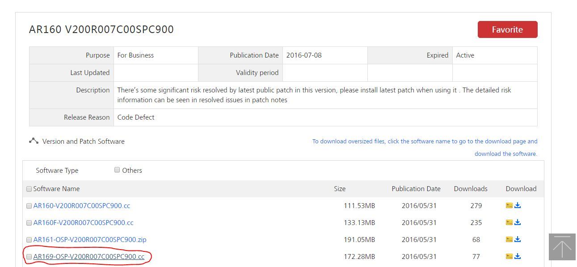The height and width of the screenshot is (267, 577).
Task: Click the Version and Patch Software share icon
Action: [34, 141]
